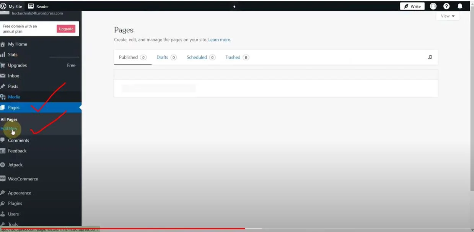Open the user profile avatar
474x232 pixels.
433,6
